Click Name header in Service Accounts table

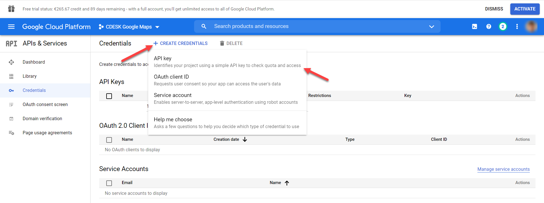(x=275, y=183)
